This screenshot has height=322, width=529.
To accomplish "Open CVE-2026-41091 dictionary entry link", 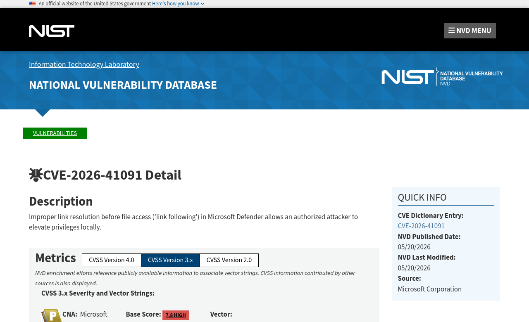I will click(x=421, y=226).
